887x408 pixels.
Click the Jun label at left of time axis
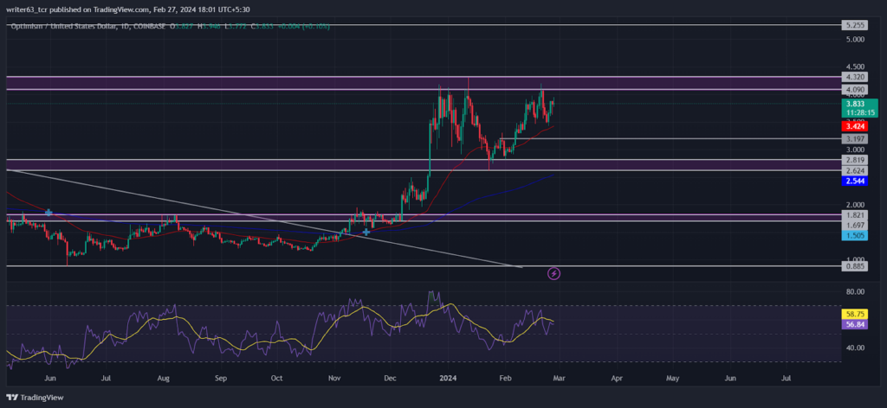[x=50, y=378]
